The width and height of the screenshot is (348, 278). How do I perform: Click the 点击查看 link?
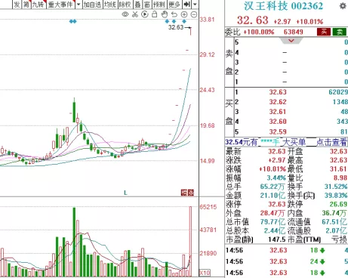click(x=331, y=142)
